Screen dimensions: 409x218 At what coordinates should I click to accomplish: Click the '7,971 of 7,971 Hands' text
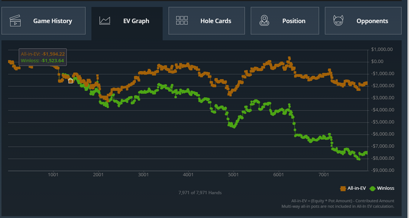click(x=200, y=193)
